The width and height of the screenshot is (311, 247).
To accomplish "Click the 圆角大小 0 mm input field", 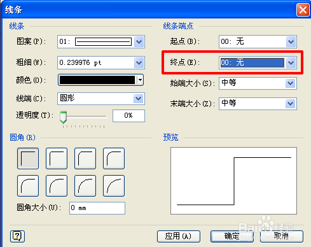I will (97, 208).
